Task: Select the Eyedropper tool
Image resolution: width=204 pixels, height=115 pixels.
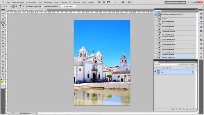Action: point(3,28)
